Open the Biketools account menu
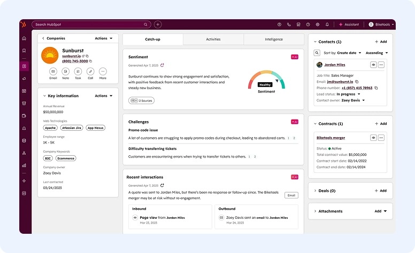 (381, 25)
